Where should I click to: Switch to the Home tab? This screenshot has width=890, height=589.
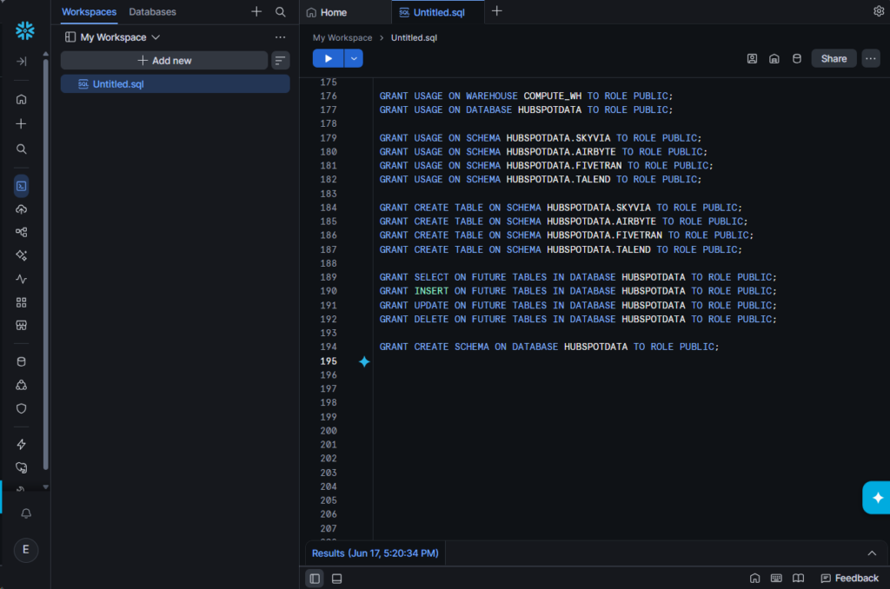point(327,12)
